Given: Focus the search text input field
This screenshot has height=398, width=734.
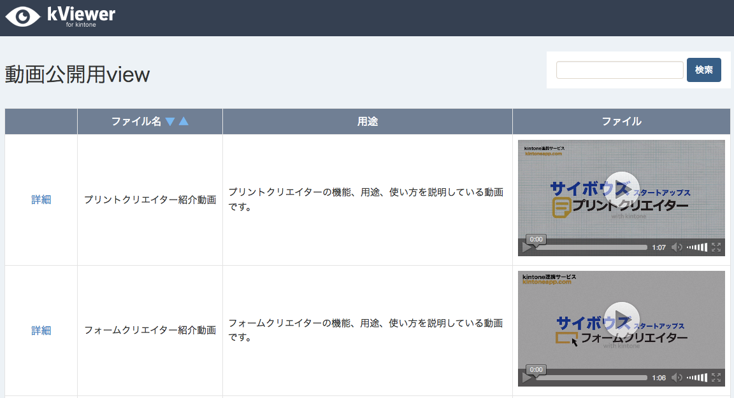Looking at the screenshot, I should [x=619, y=70].
